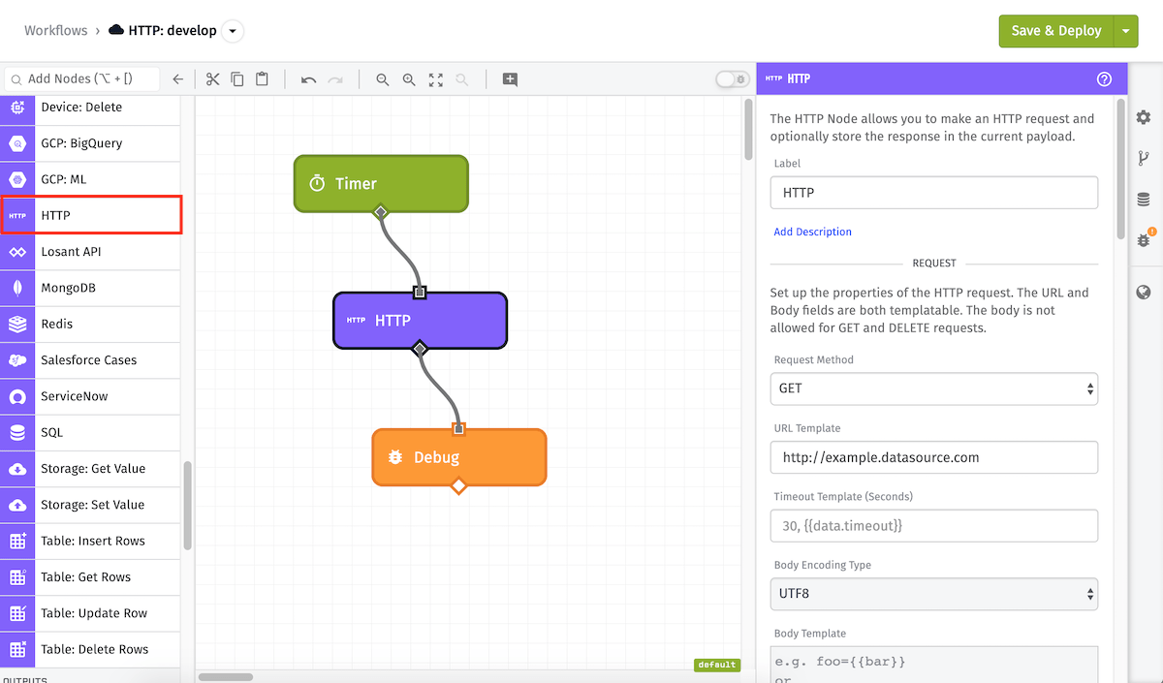The height and width of the screenshot is (683, 1163).
Task: Select the ServiceNow node icon
Action: 17,396
